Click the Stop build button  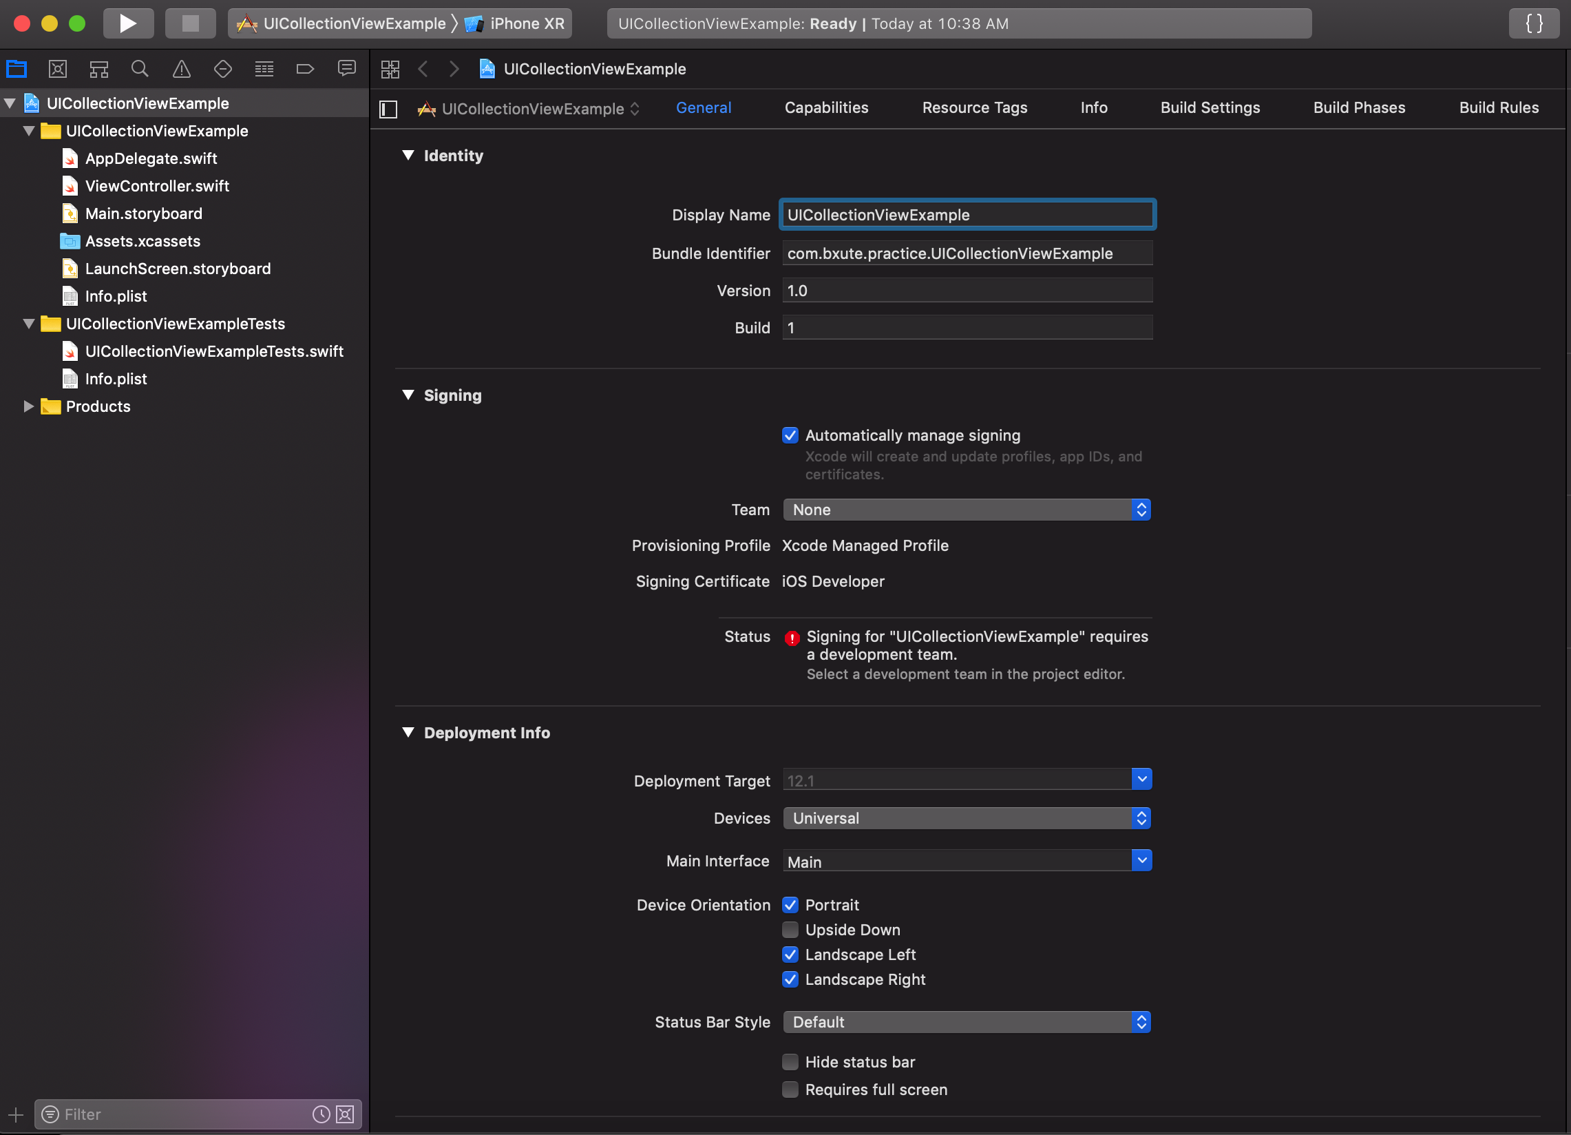(x=190, y=23)
